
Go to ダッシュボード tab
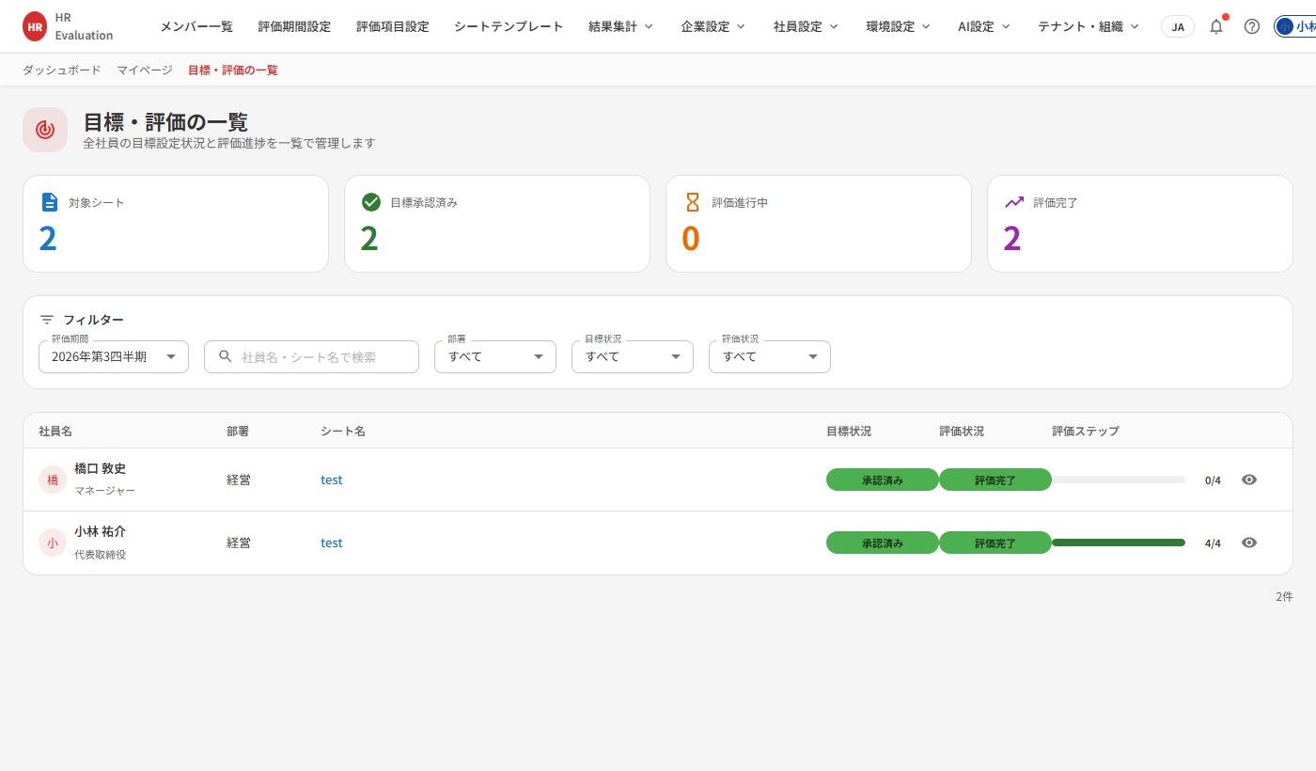coord(62,70)
